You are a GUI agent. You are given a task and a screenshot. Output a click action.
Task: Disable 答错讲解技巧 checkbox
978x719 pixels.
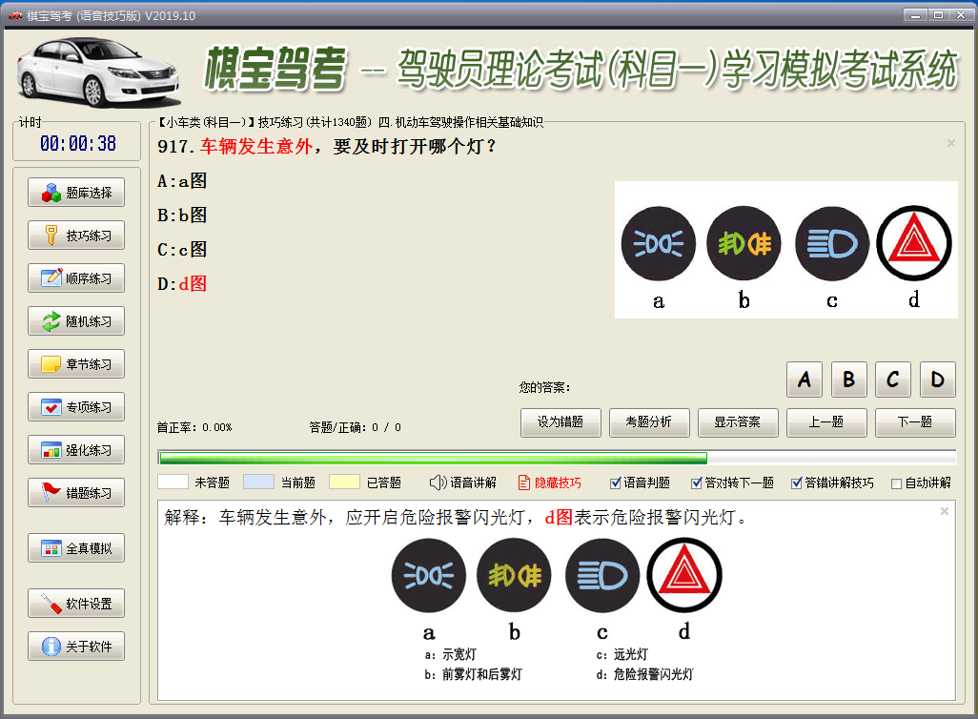click(x=797, y=483)
